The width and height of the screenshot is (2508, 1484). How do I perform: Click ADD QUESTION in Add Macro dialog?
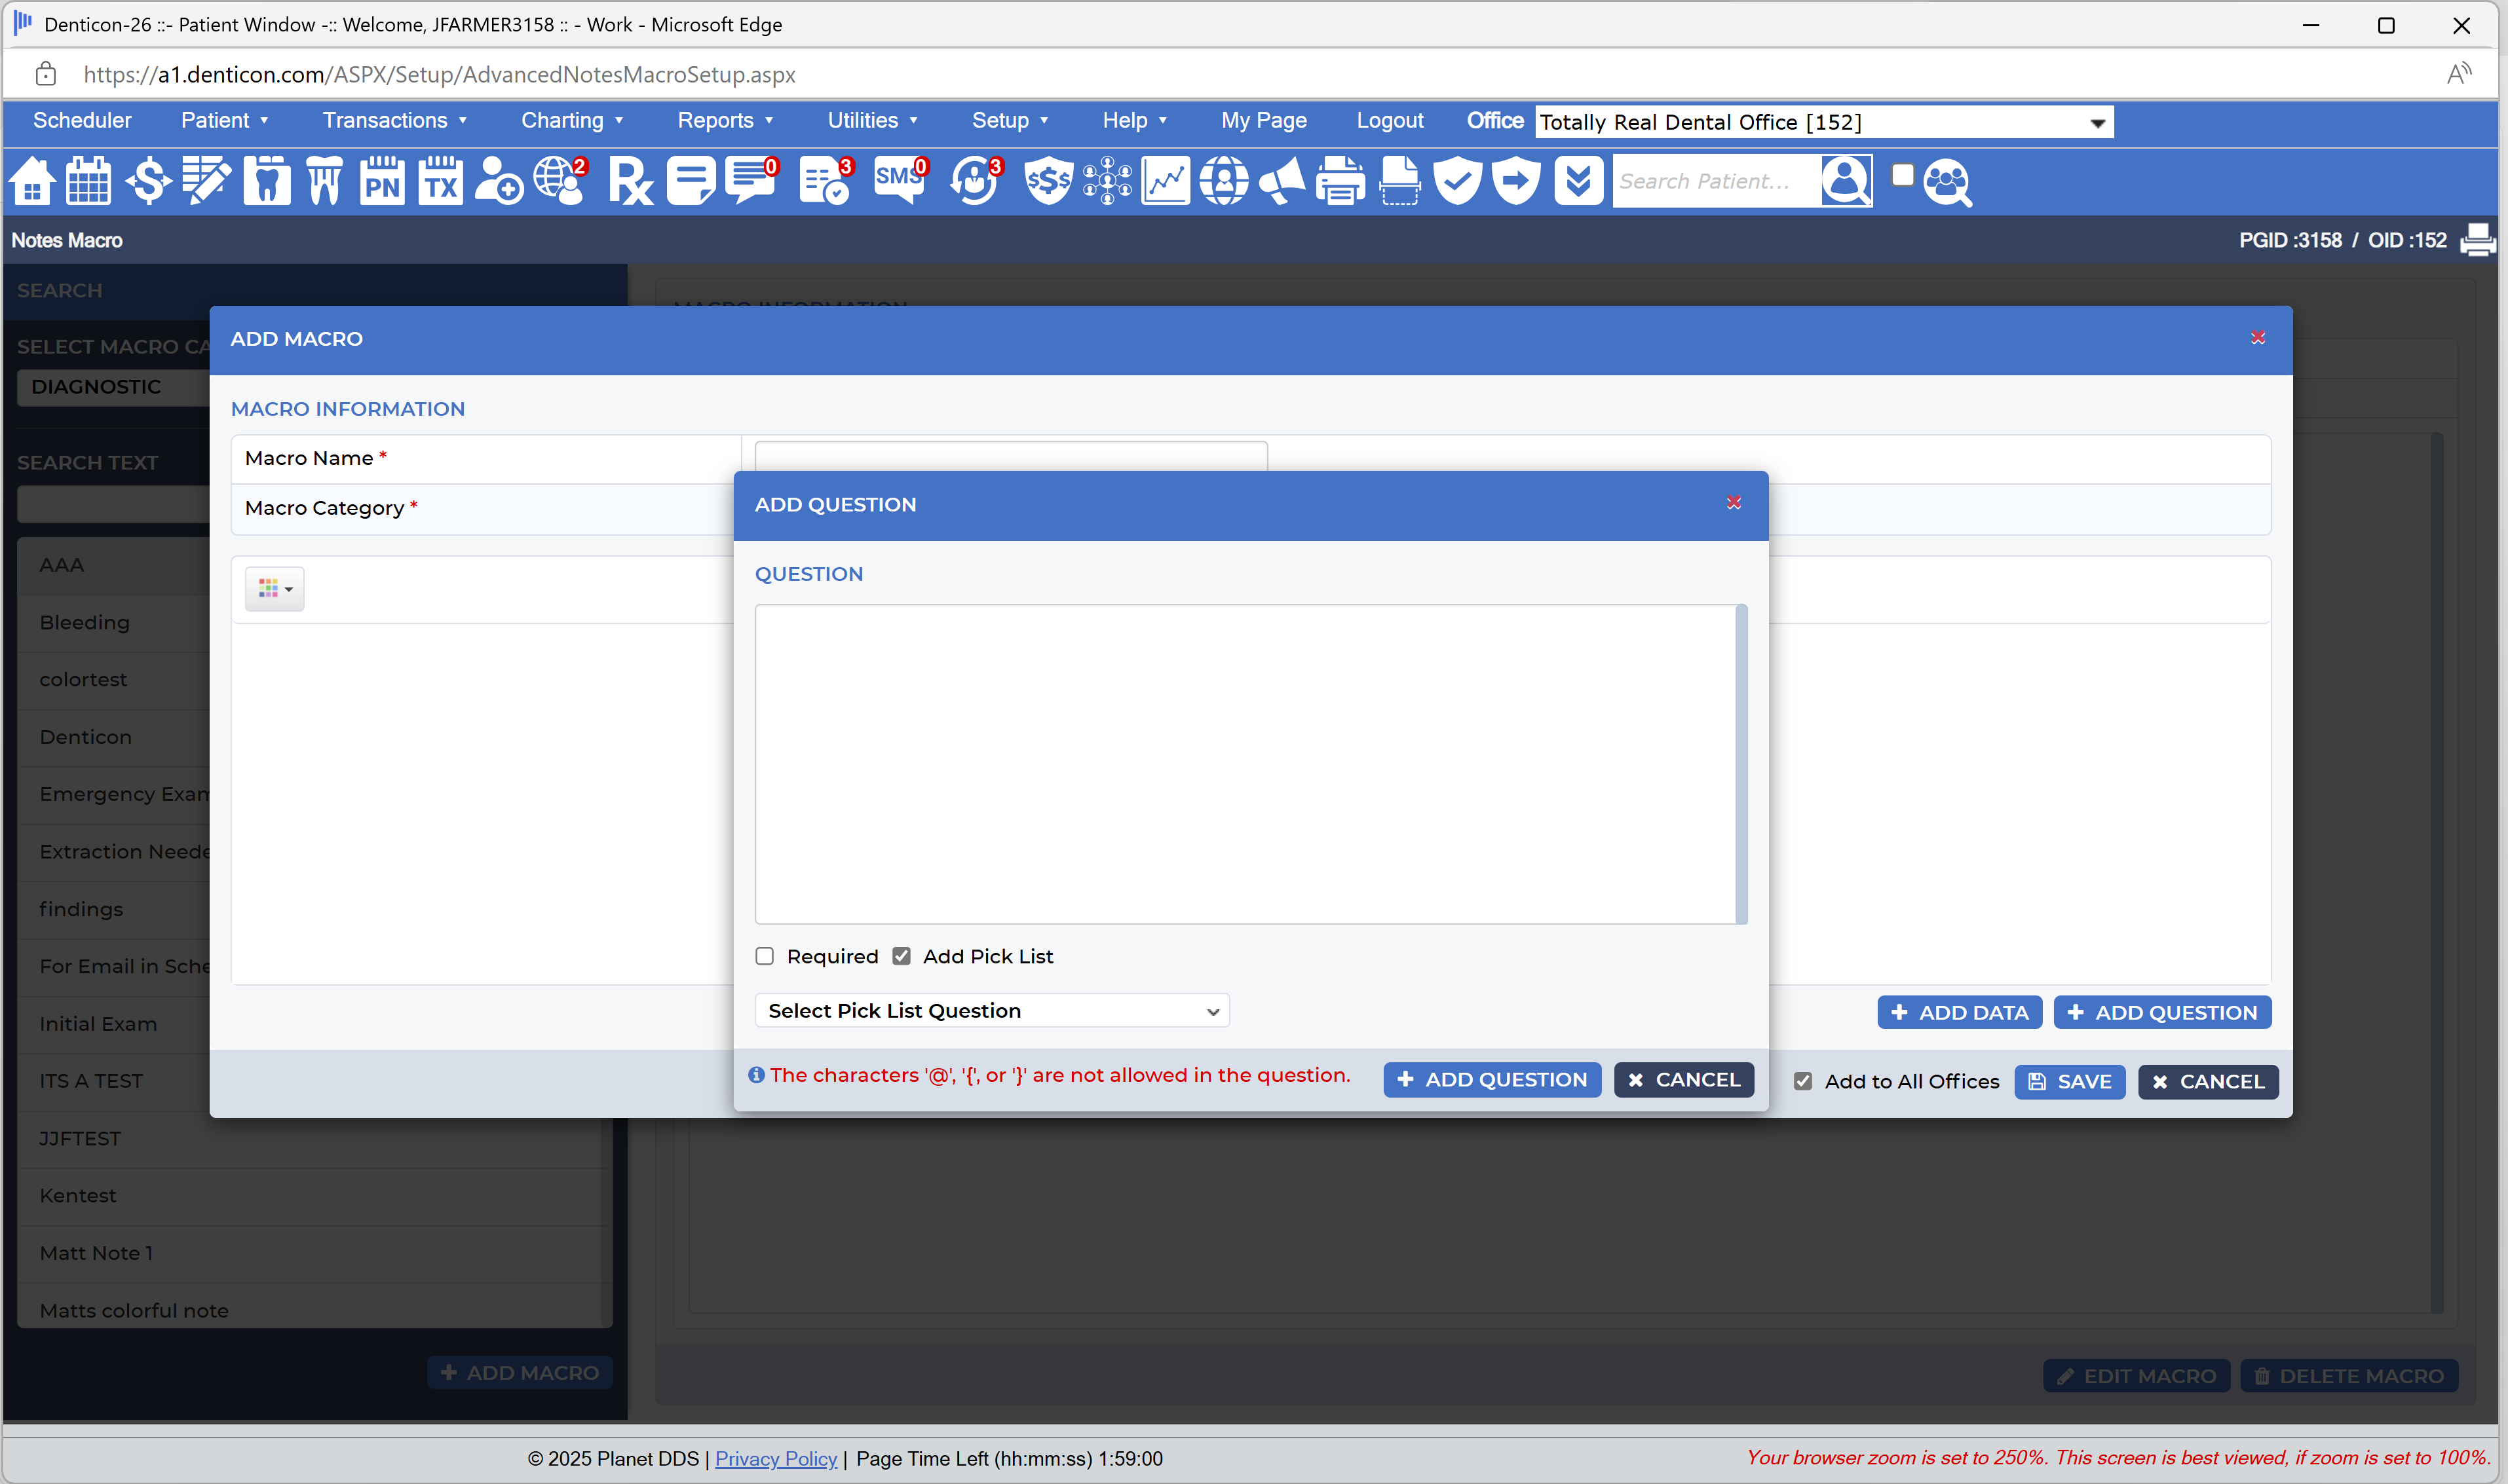2162,1012
